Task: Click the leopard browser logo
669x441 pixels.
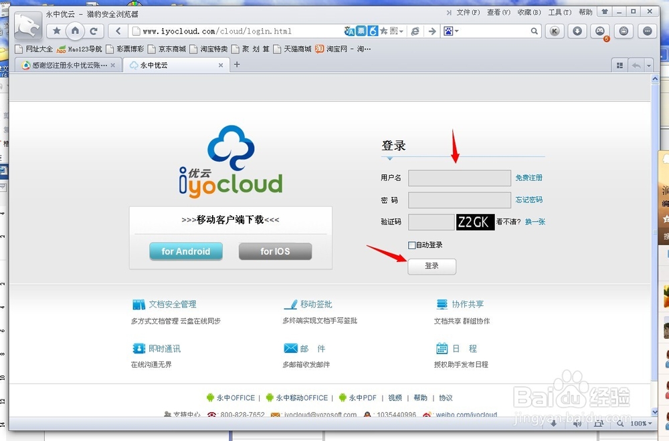Action: point(27,25)
